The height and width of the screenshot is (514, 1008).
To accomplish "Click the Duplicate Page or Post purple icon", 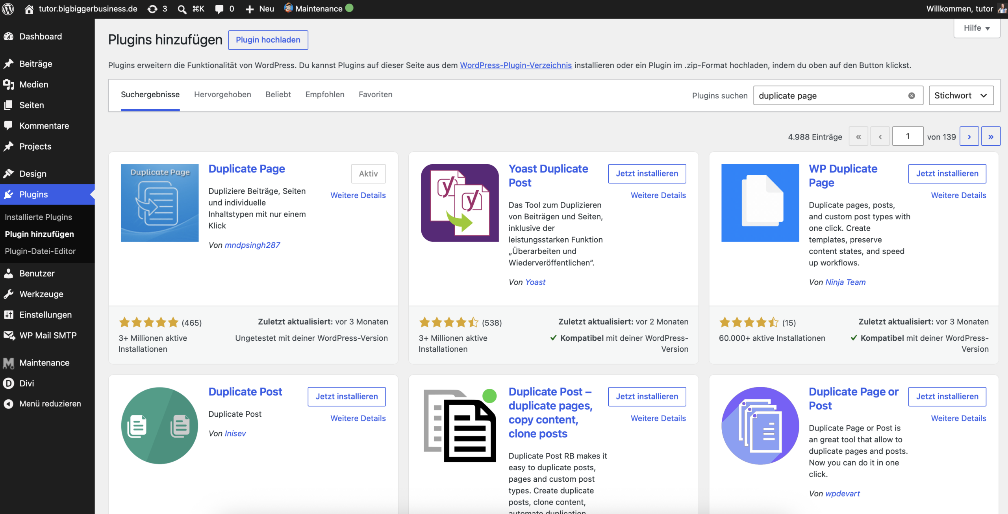I will coord(760,426).
